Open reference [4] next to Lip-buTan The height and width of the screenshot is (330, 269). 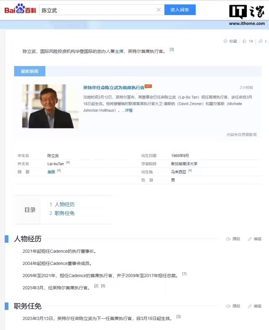pyautogui.click(x=68, y=162)
